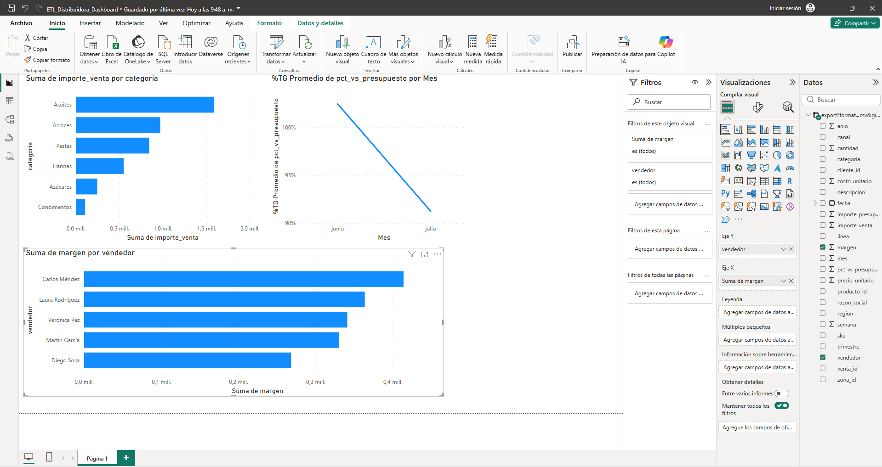Uncheck the margen field checkbox
Image resolution: width=882 pixels, height=467 pixels.
pyautogui.click(x=823, y=247)
